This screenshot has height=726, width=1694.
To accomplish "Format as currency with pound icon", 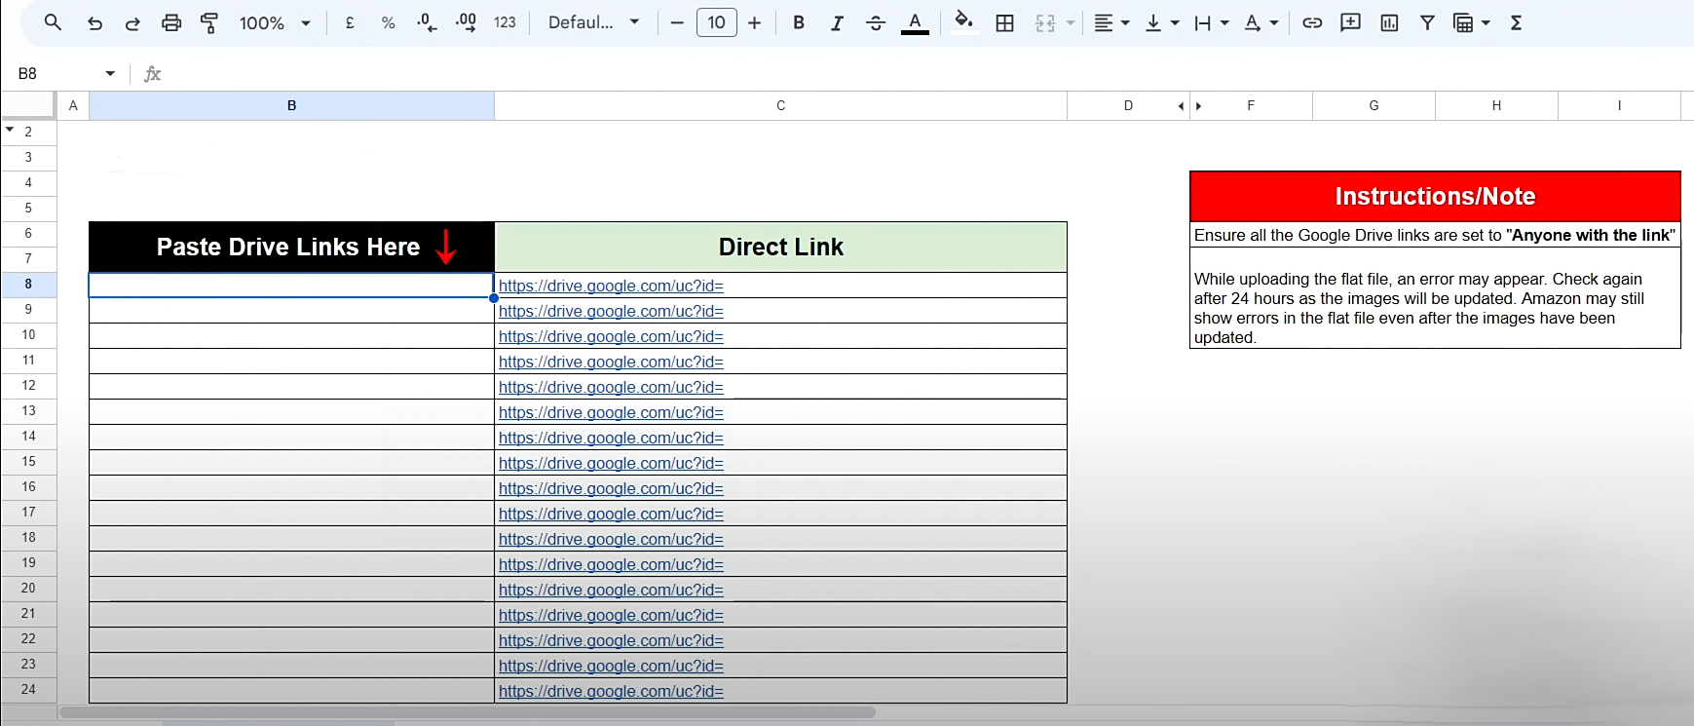I will point(350,22).
